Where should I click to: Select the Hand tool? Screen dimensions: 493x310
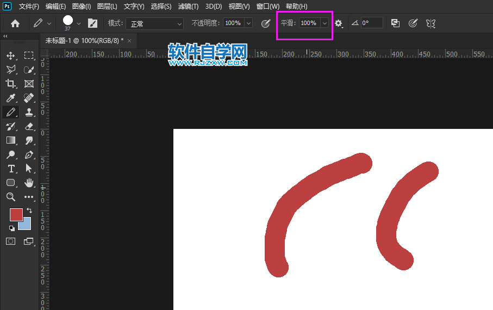coord(29,183)
